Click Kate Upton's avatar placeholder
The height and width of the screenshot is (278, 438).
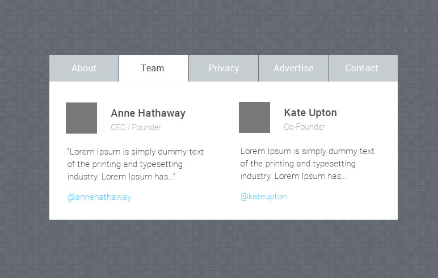[x=254, y=117]
